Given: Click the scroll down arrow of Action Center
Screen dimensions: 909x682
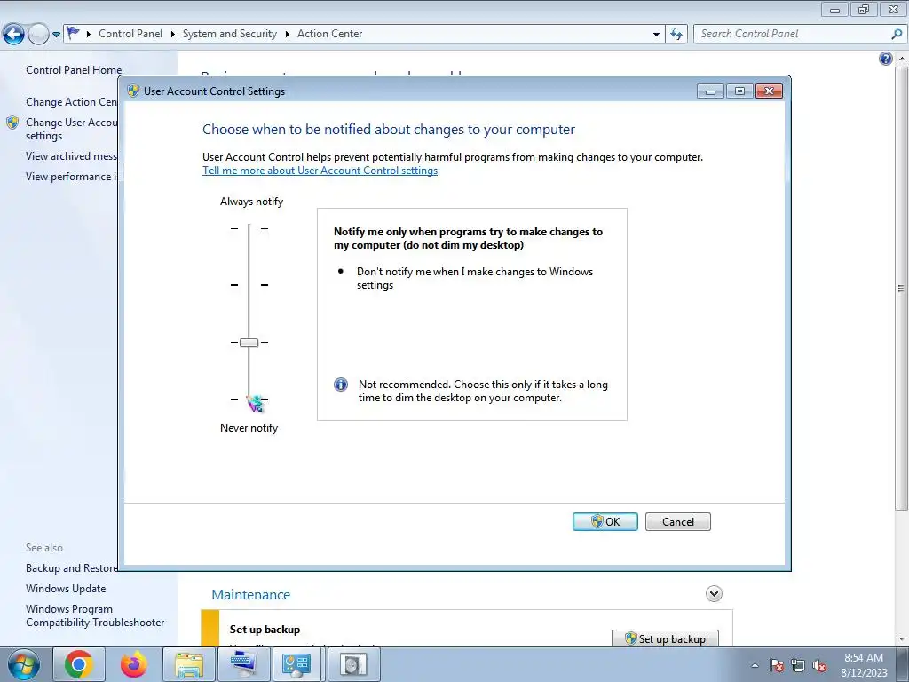Looking at the screenshot, I should click(x=902, y=639).
